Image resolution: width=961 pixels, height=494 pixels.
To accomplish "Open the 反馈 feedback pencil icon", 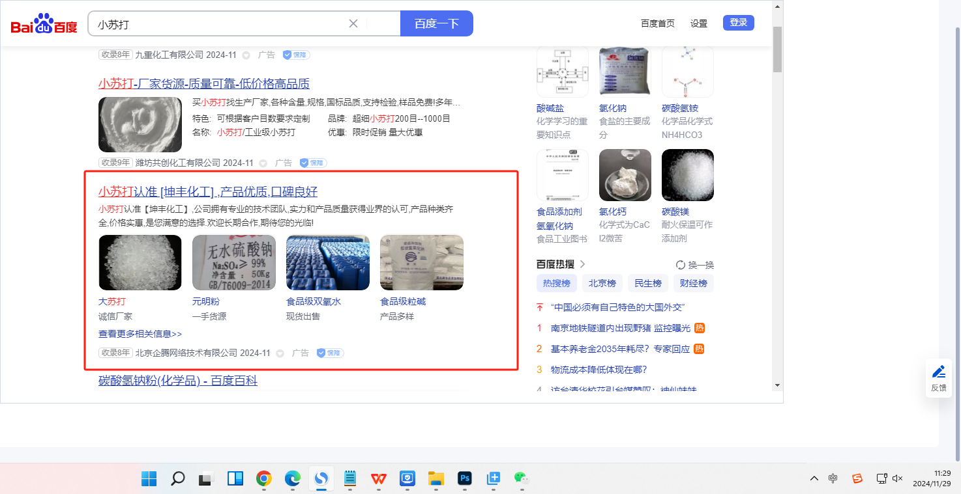I will click(938, 372).
